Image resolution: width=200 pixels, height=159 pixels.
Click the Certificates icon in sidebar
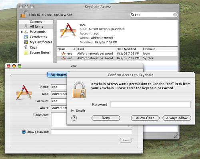[x=26, y=37]
